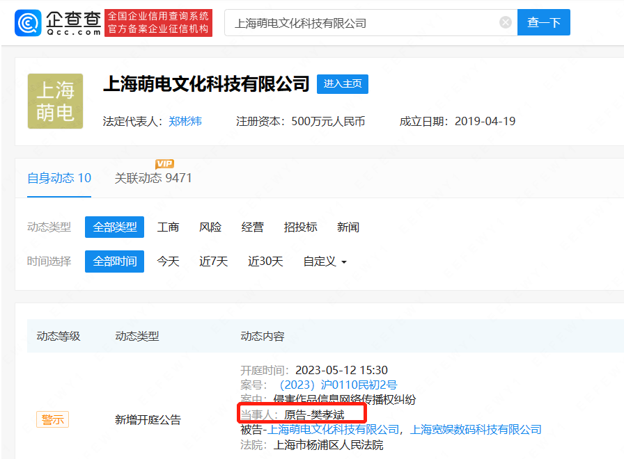Filter dynamics by 经营
This screenshot has width=624, height=459.
pyautogui.click(x=252, y=227)
